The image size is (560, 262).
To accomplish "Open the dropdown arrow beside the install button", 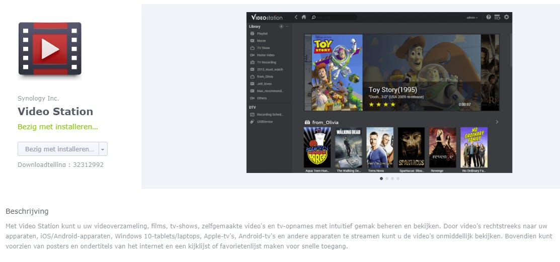I will coord(103,149).
